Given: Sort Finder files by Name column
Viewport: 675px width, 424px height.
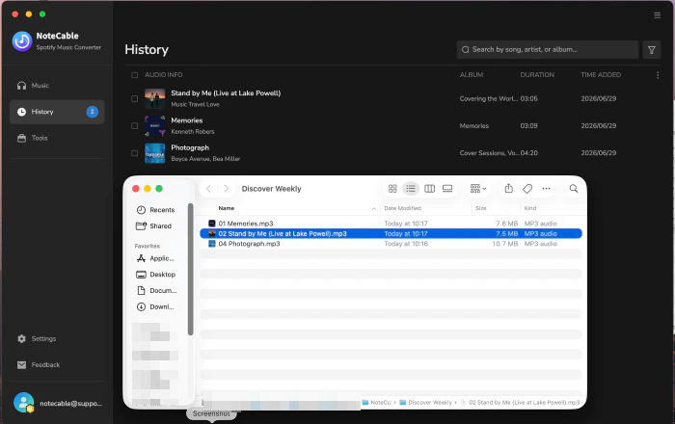Looking at the screenshot, I should [227, 208].
